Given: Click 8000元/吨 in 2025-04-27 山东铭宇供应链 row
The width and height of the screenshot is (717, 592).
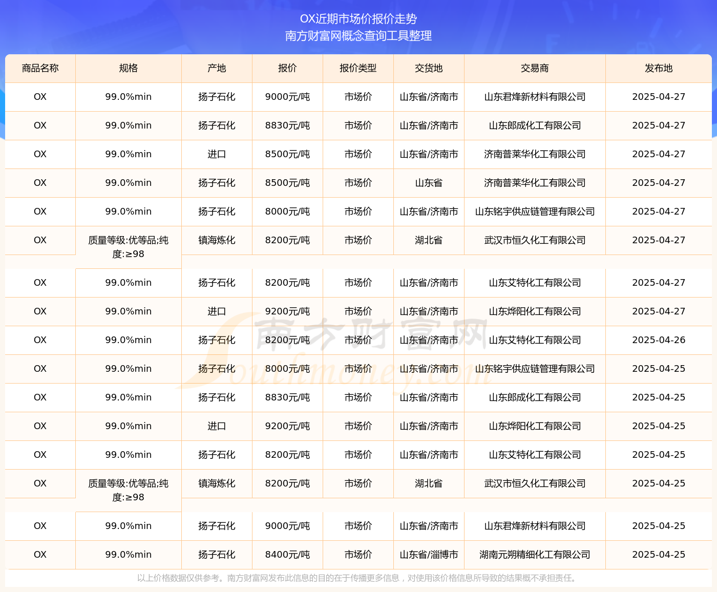Looking at the screenshot, I should [x=287, y=212].
